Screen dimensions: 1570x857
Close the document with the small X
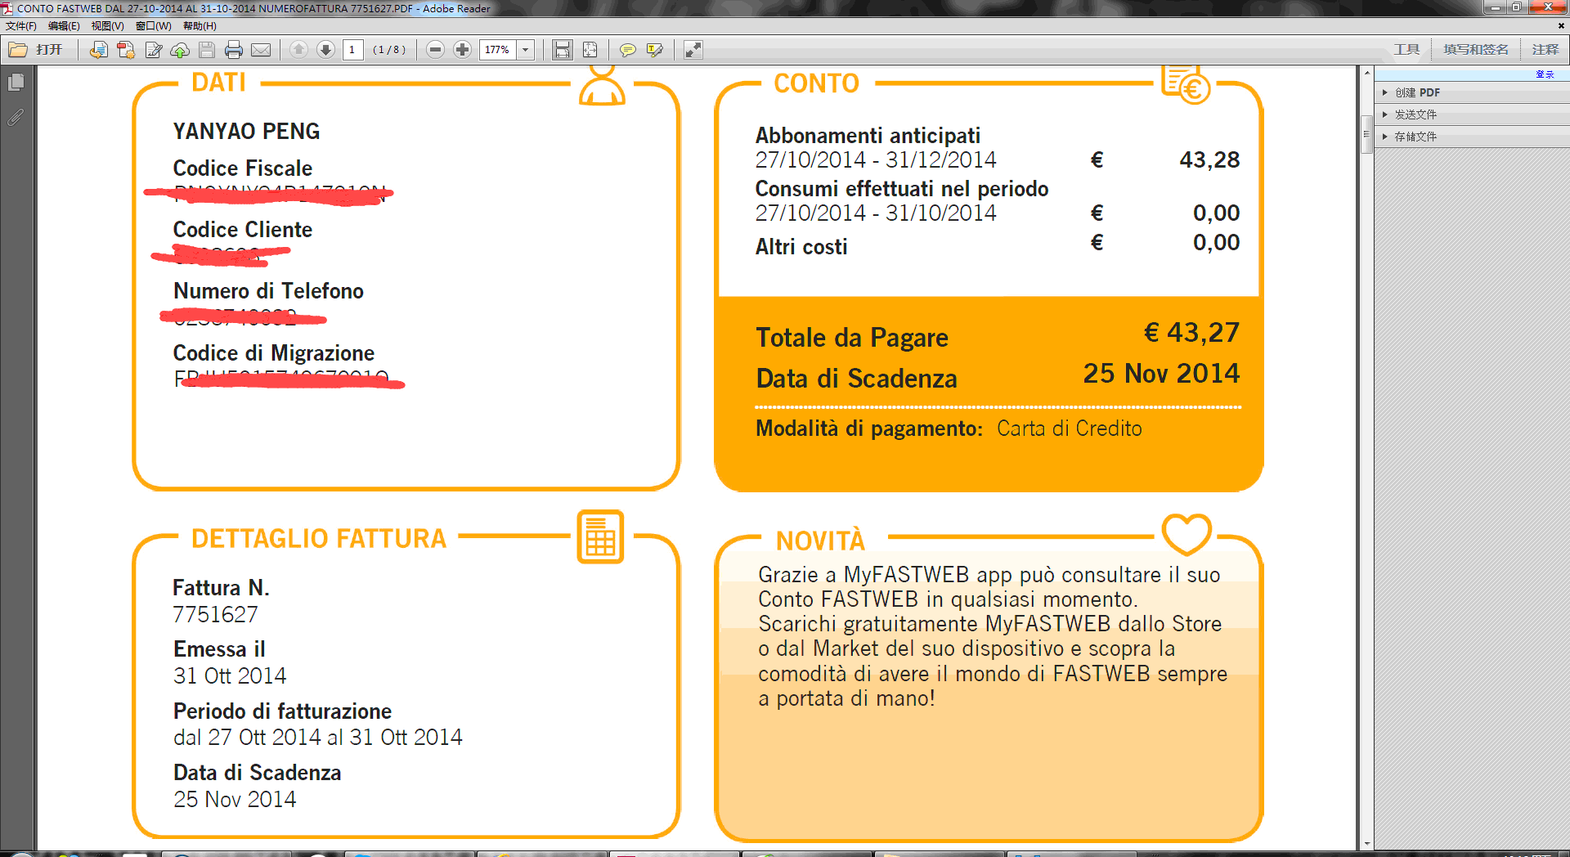[1561, 26]
